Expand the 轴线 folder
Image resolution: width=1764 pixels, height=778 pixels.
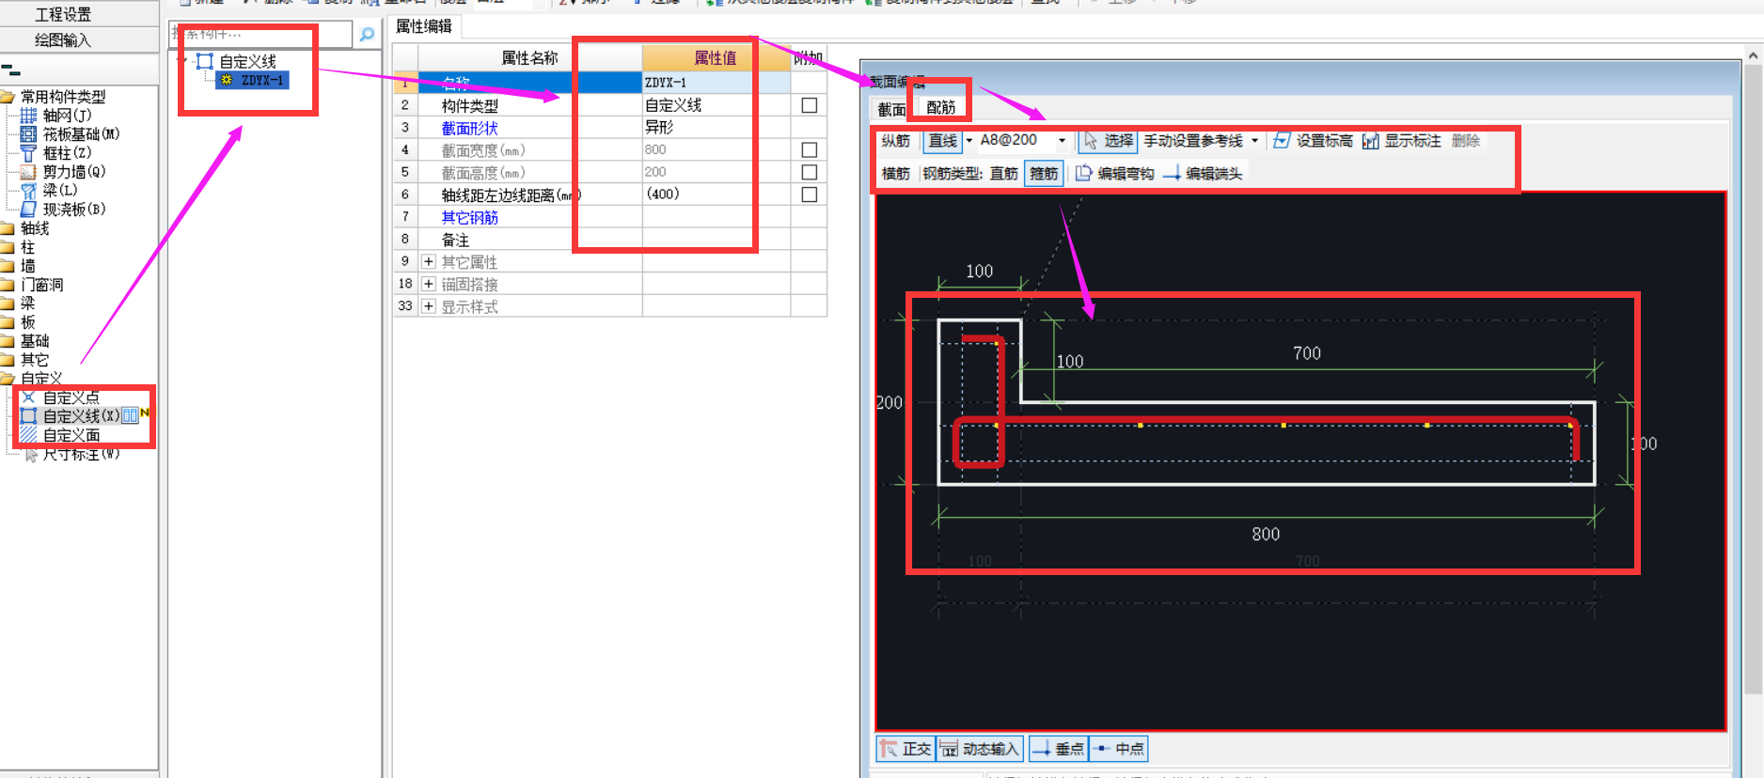pos(8,228)
